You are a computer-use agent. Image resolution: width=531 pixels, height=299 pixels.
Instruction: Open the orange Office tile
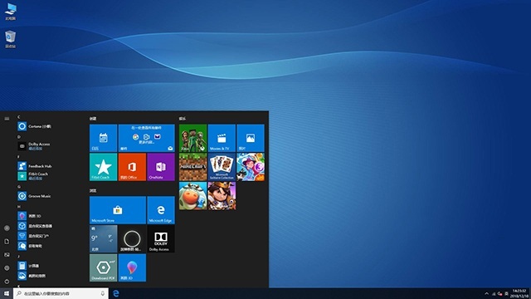pos(132,167)
